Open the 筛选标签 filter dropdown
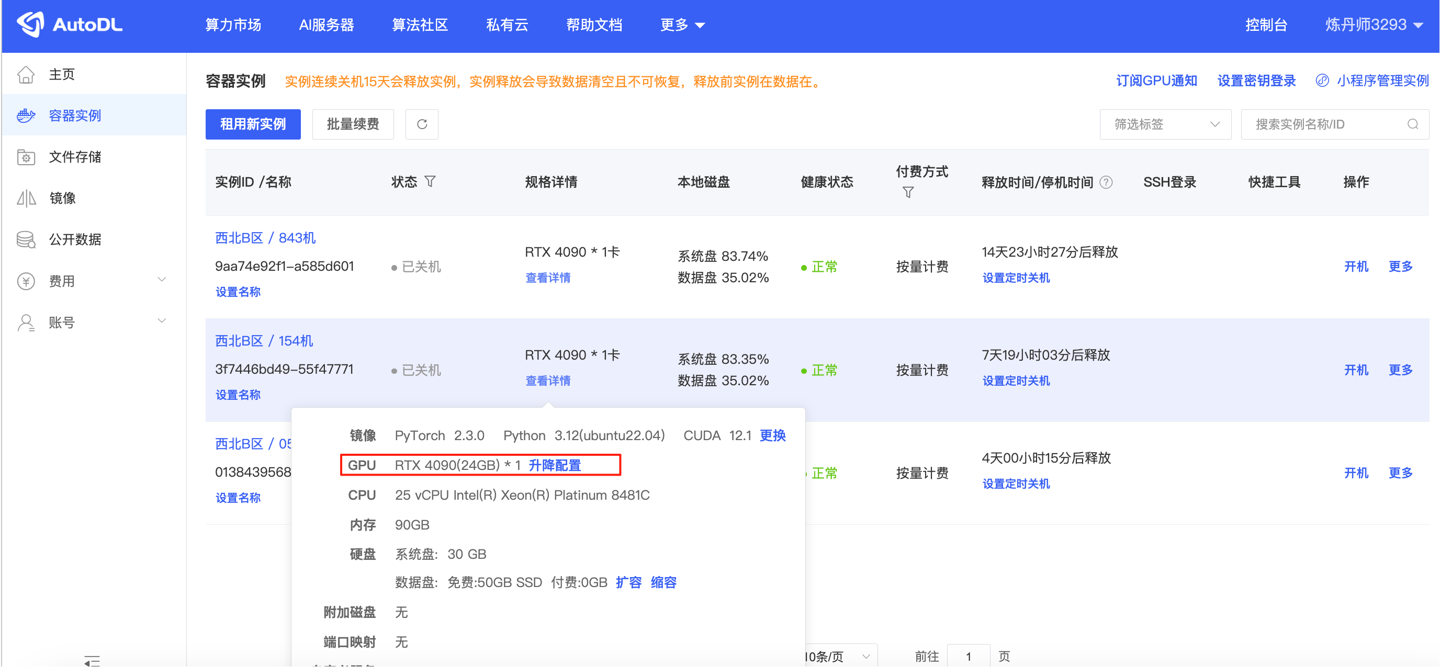 pos(1165,124)
